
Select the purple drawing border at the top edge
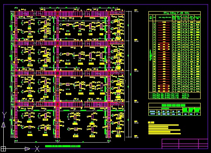[x=106, y=5]
